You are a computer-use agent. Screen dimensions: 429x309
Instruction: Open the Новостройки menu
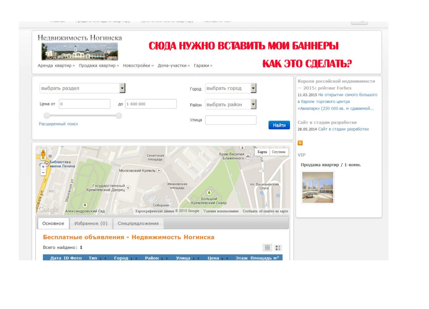click(x=138, y=65)
